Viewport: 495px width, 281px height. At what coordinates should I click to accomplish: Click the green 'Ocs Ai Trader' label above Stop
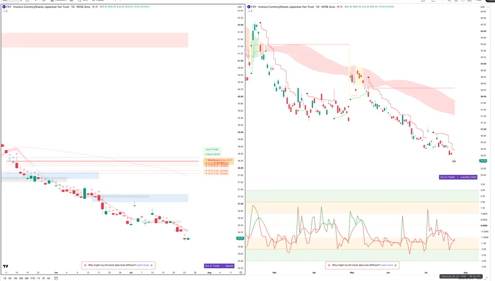[x=212, y=149]
